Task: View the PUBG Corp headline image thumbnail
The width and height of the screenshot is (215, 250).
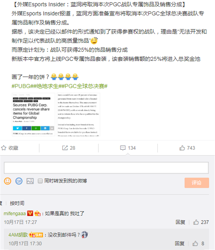Action: click(33, 114)
